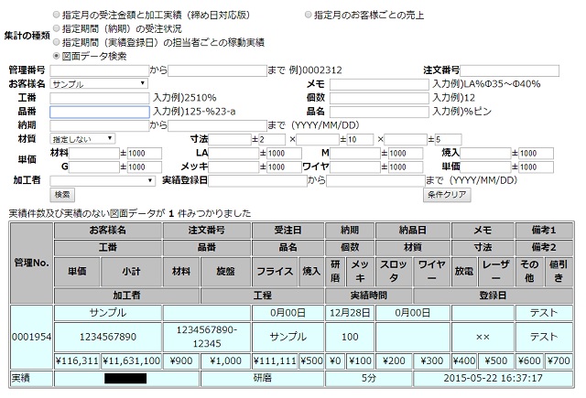Click the 条件クリア button
Image resolution: width=586 pixels, height=398 pixels.
click(x=447, y=195)
